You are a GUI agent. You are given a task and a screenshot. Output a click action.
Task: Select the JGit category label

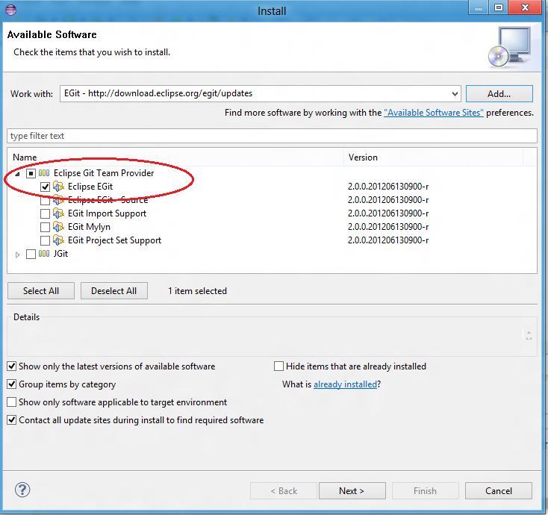coord(60,254)
